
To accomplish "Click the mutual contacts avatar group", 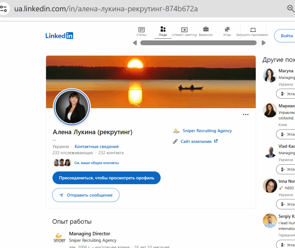I will 62,163.
